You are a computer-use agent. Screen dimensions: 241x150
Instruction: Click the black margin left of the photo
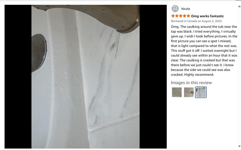pos(18,77)
